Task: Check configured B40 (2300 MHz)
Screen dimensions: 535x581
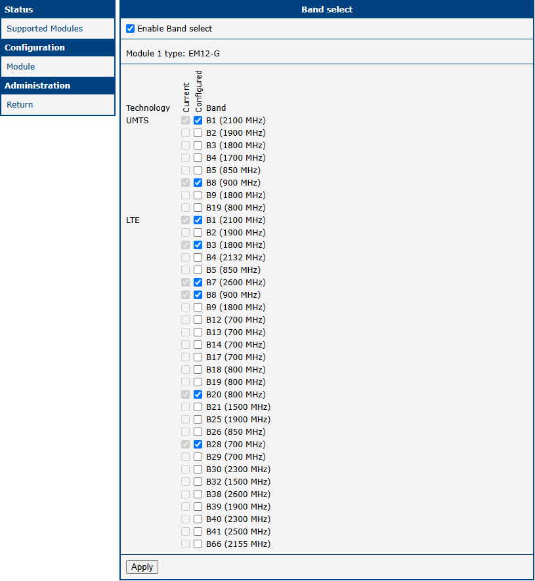Action: [198, 519]
